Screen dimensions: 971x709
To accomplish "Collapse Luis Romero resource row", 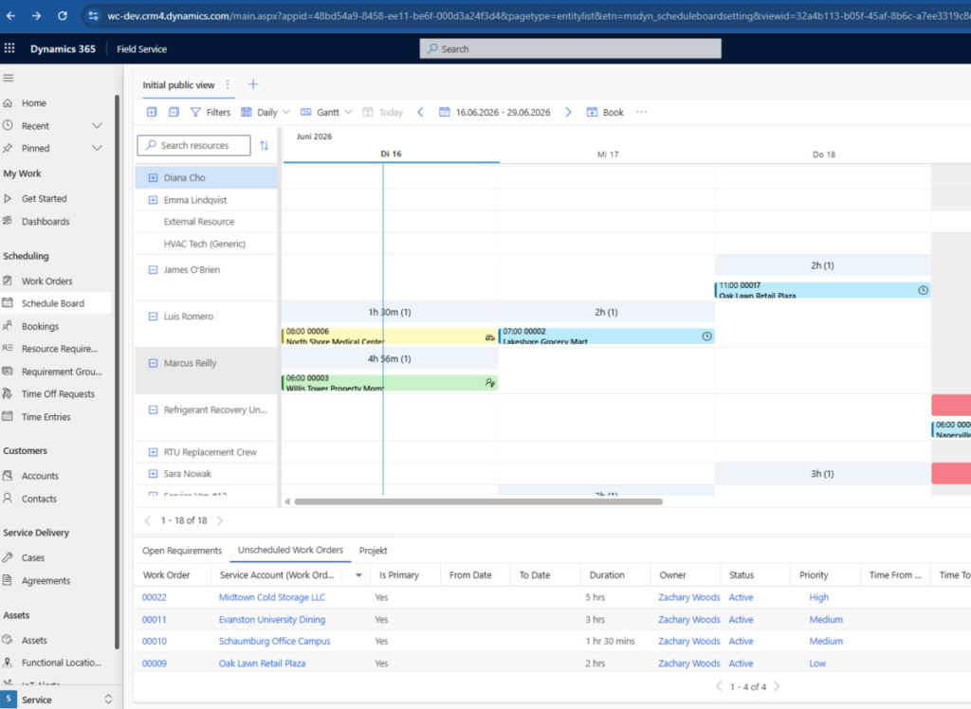I will [153, 317].
